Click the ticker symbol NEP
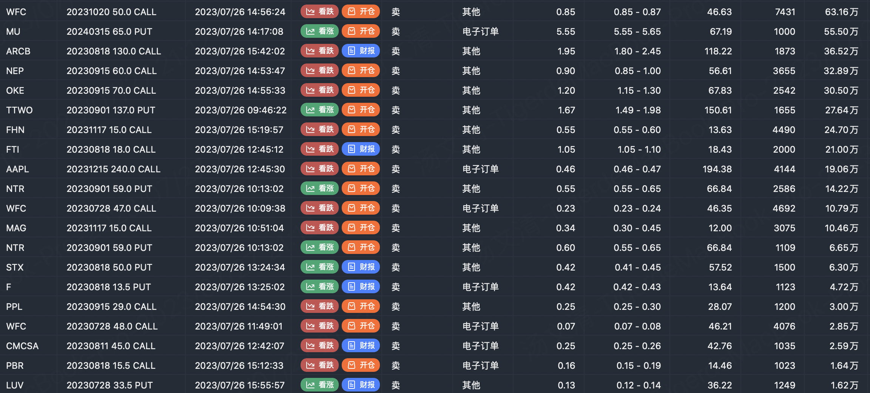870x393 pixels. pos(15,71)
